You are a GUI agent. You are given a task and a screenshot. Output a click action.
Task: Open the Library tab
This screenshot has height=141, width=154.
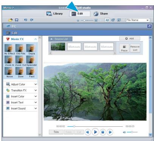pyautogui.click(x=54, y=14)
